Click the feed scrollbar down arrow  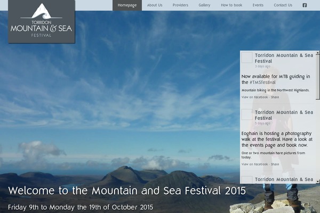click(x=318, y=181)
